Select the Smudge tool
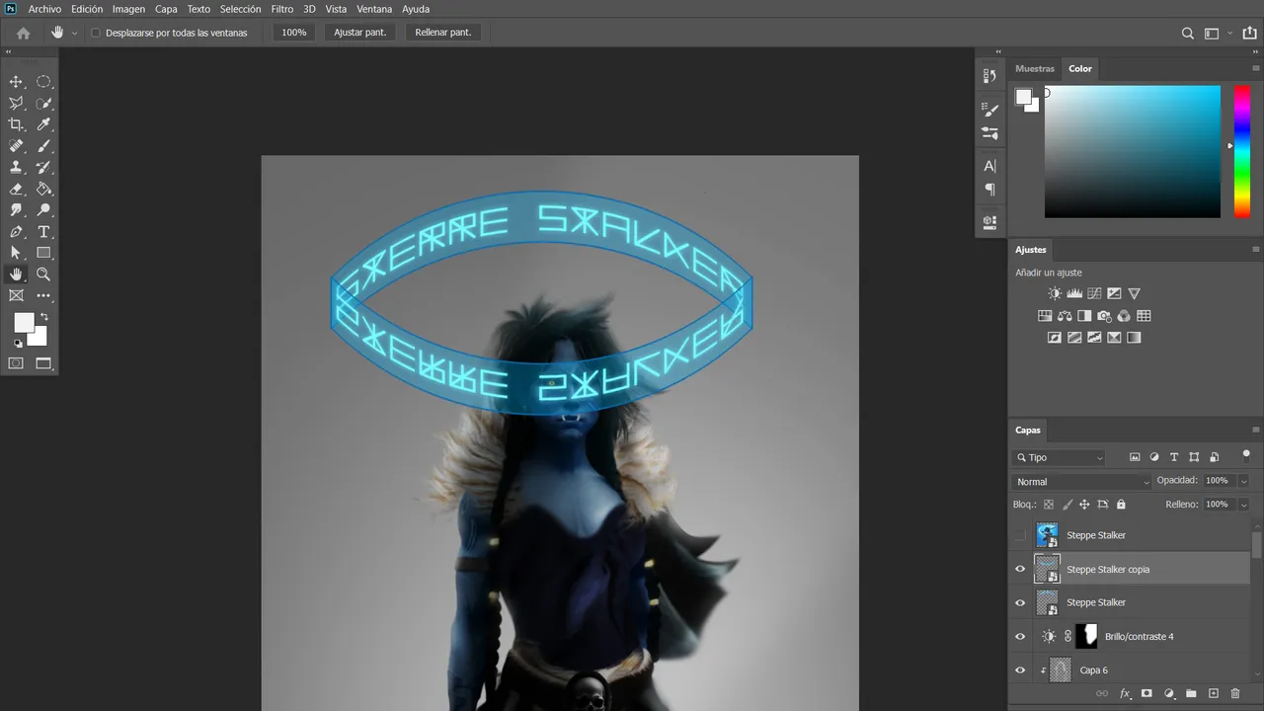Image resolution: width=1264 pixels, height=711 pixels. pos(16,210)
